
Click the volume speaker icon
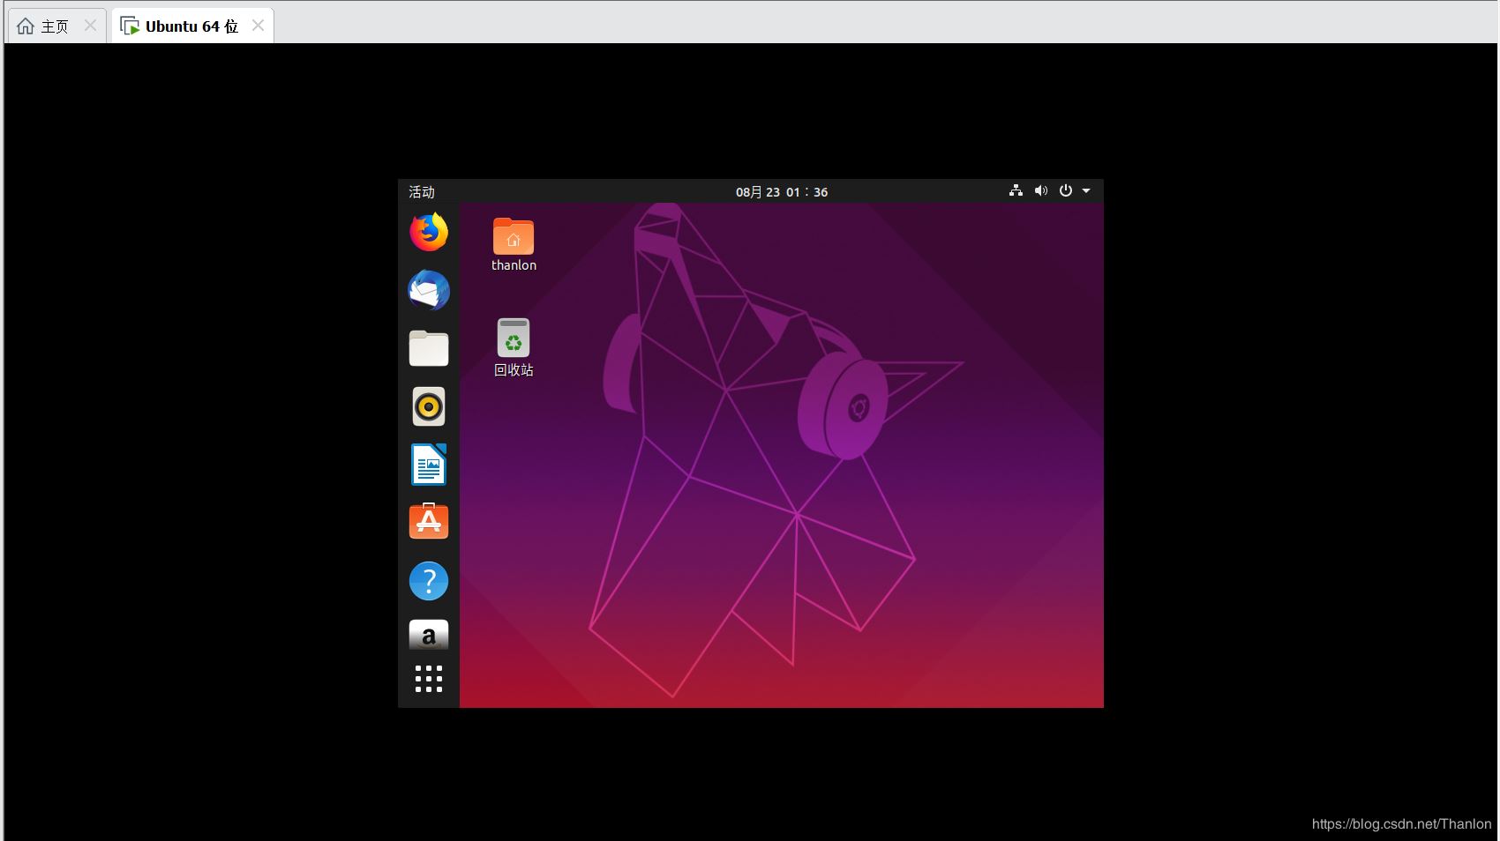click(1041, 190)
